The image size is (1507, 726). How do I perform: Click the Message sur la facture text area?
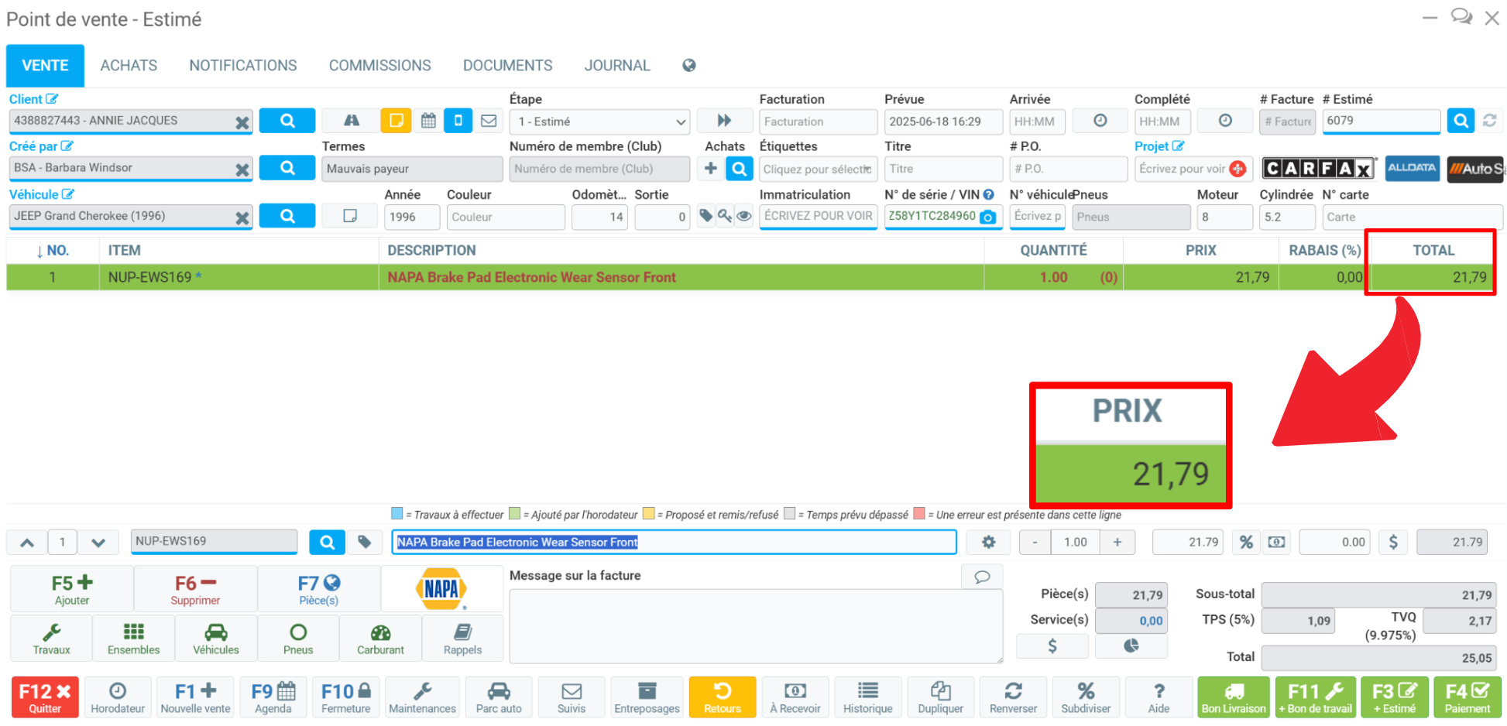click(755, 625)
